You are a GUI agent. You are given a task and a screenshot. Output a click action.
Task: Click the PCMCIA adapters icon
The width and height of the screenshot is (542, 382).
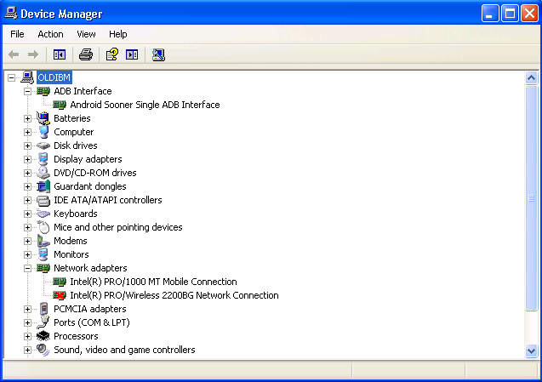tap(43, 309)
